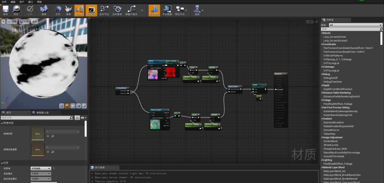Image resolution: width=384 pixels, height=183 pixels.
Task: Open dropdown arrow beside 隐藏不相关
Action: point(142,10)
